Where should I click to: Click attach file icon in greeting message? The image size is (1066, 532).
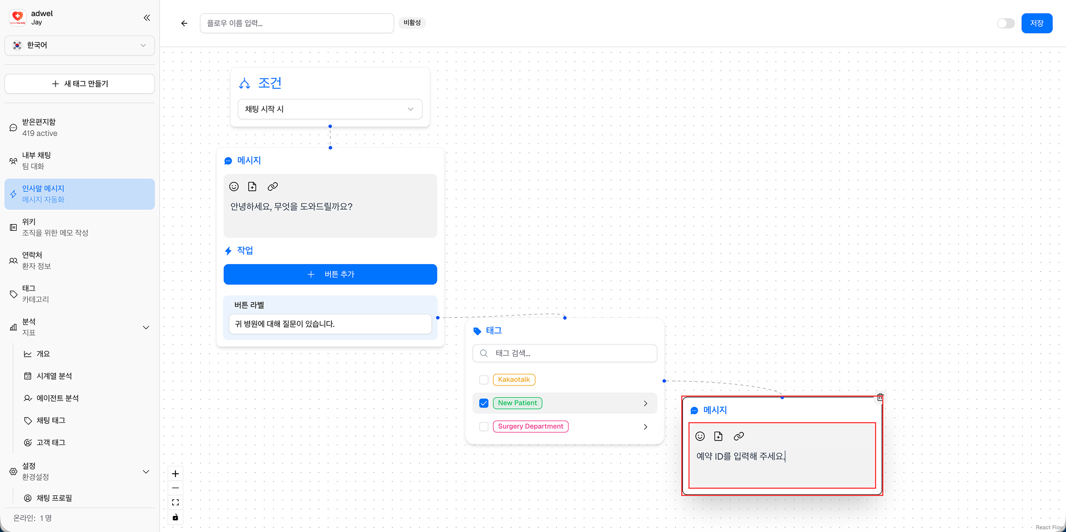252,186
